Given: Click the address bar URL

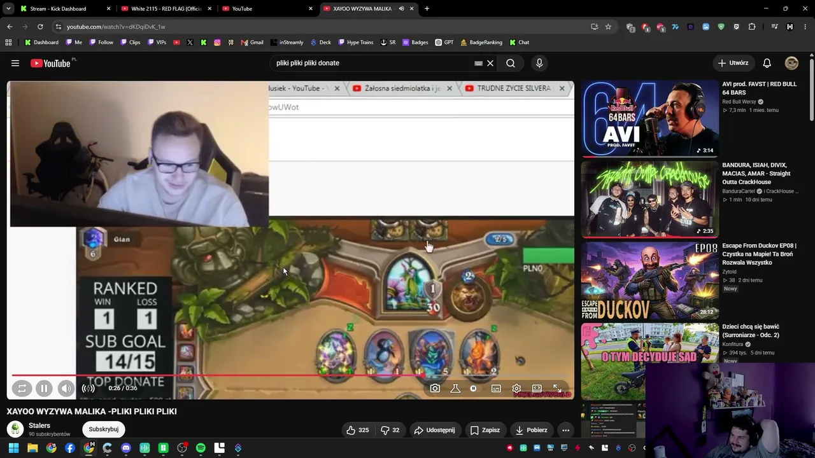Looking at the screenshot, I should 116,27.
